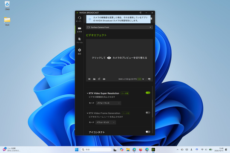
Task: Open the news widget on taskbar
Action: 11,150
